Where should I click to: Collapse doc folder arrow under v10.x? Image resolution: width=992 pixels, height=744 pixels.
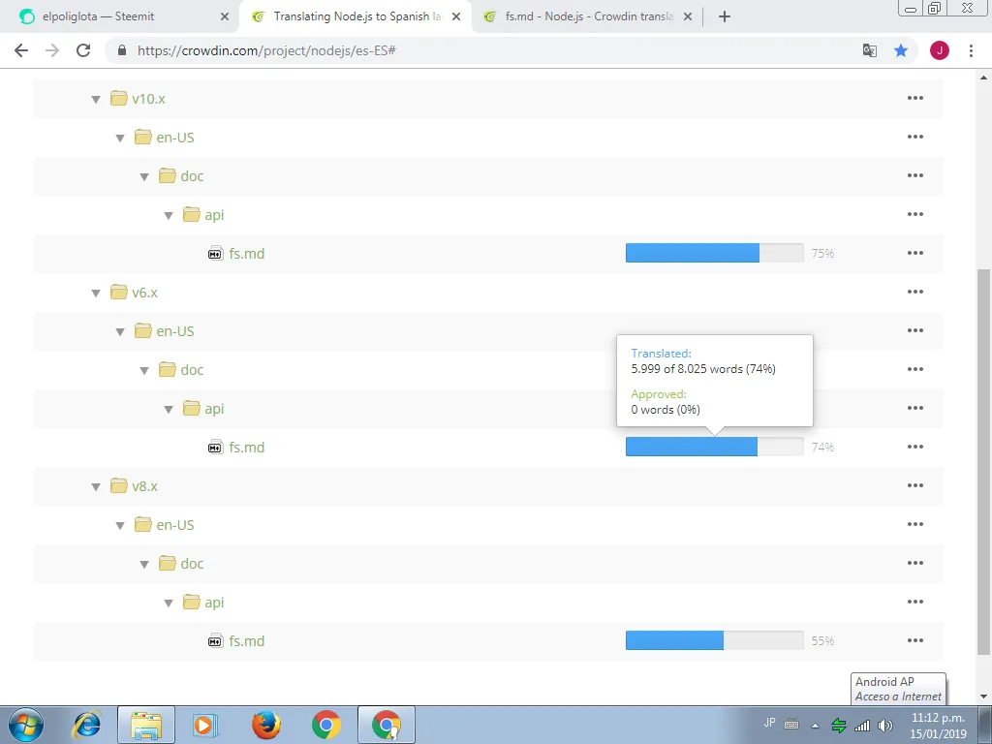click(144, 177)
